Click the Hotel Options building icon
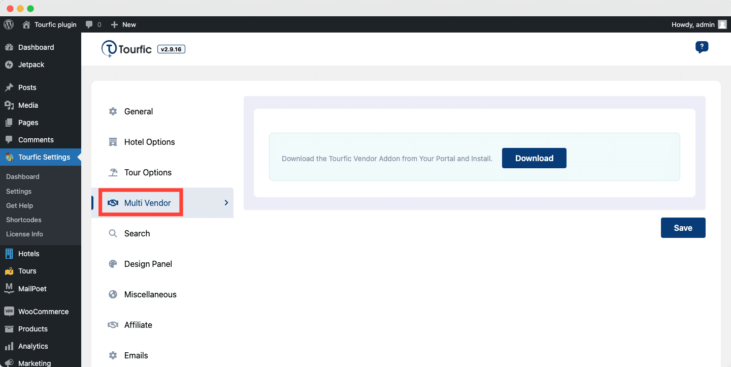 tap(113, 142)
